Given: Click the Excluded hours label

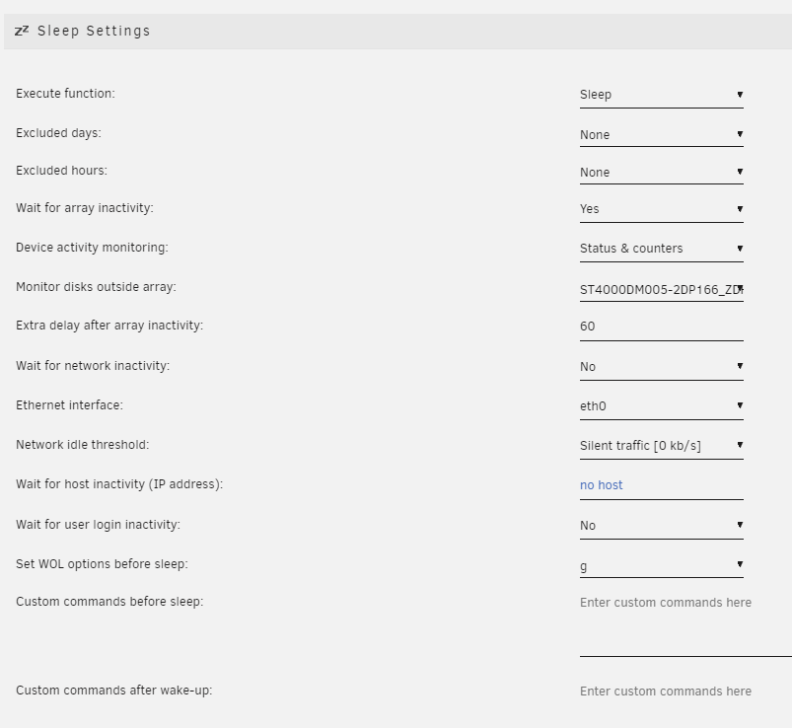Looking at the screenshot, I should (x=61, y=171).
